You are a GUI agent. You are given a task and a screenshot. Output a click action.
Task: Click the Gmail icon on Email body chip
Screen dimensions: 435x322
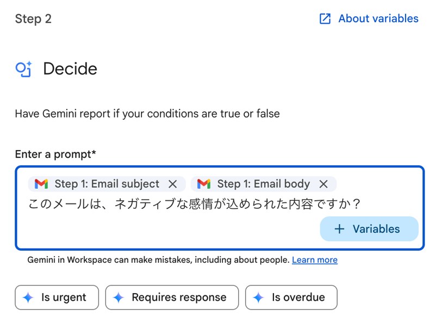[x=204, y=184]
